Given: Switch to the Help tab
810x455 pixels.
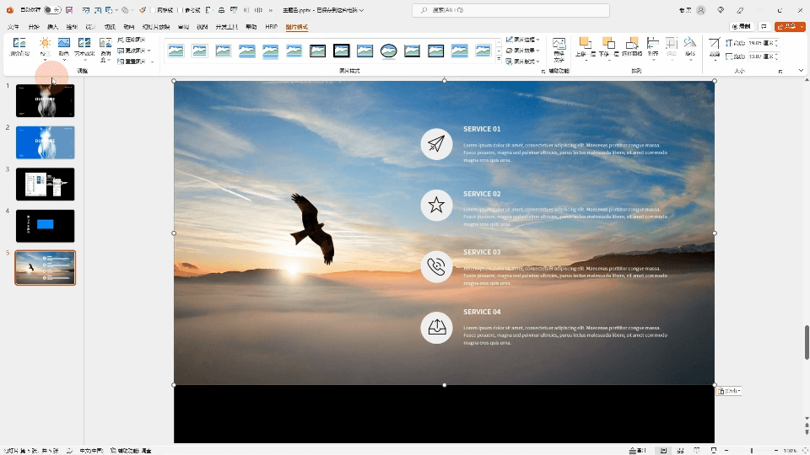Looking at the screenshot, I should pos(251,27).
